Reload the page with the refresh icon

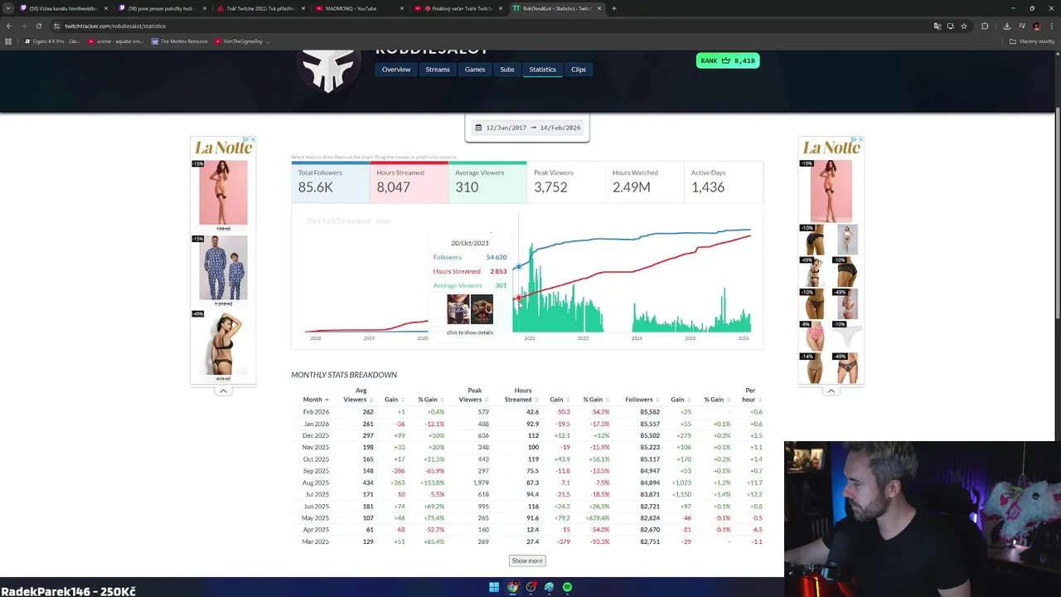(x=38, y=26)
